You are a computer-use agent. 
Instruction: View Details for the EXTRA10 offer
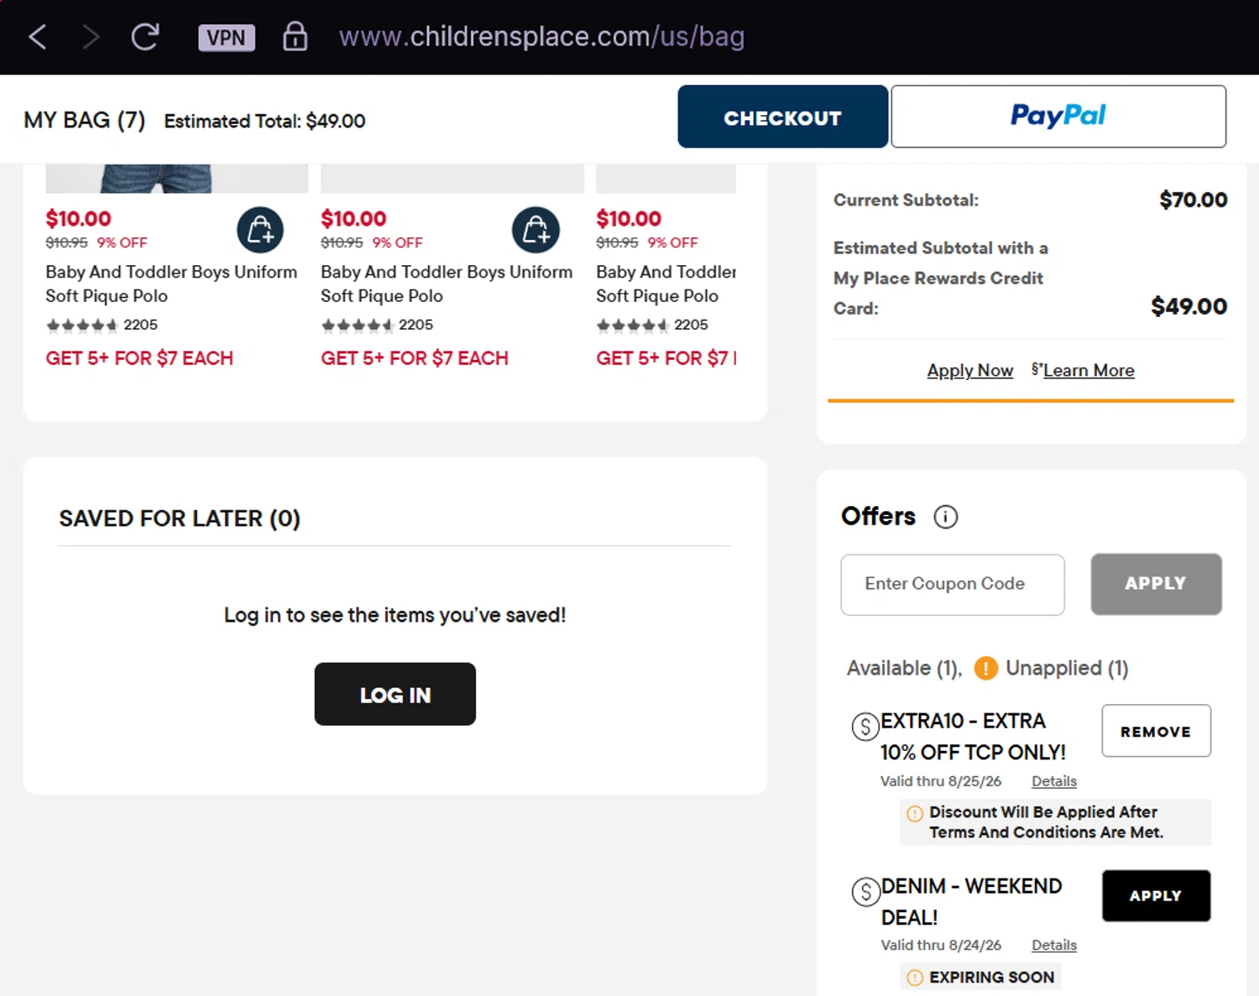(1054, 781)
